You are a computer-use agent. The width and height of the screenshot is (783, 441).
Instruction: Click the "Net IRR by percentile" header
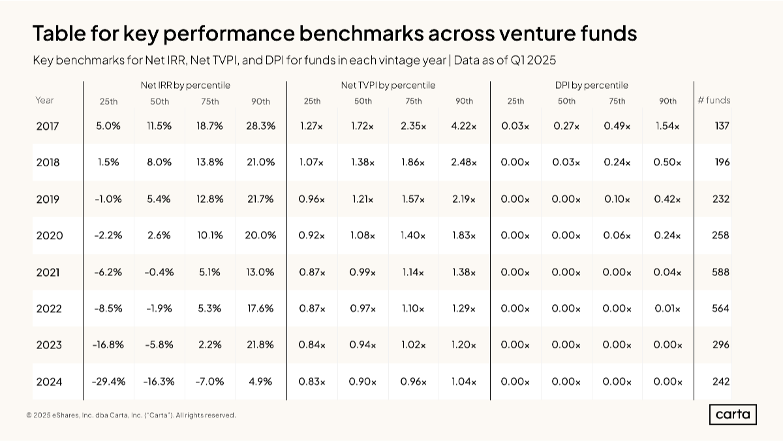[185, 85]
